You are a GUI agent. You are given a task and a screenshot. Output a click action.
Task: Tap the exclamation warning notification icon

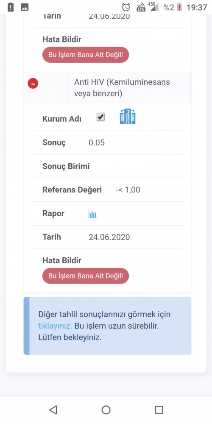pos(11,7)
